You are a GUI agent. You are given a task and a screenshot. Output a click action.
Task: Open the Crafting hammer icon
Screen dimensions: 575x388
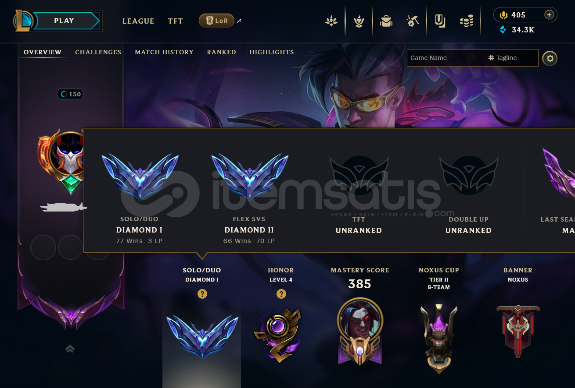[413, 21]
